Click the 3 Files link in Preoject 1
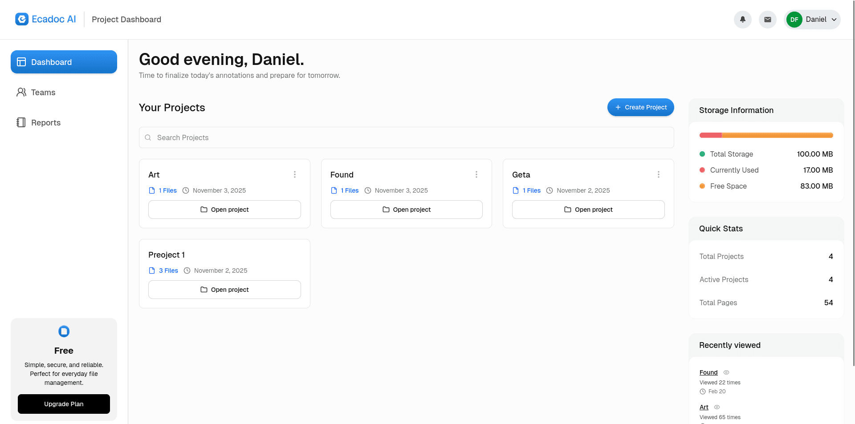The image size is (855, 424). coord(168,271)
